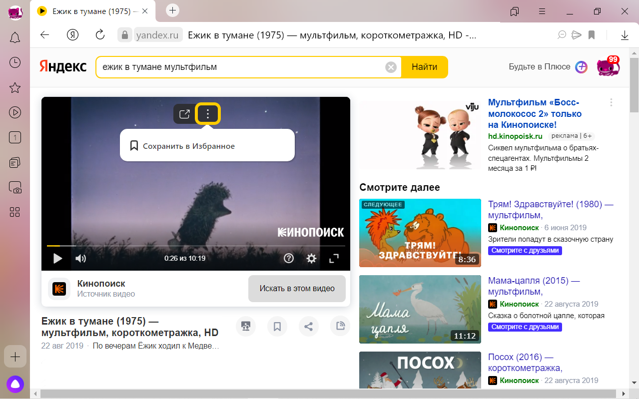Click Найти search button
639x399 pixels.
[425, 67]
